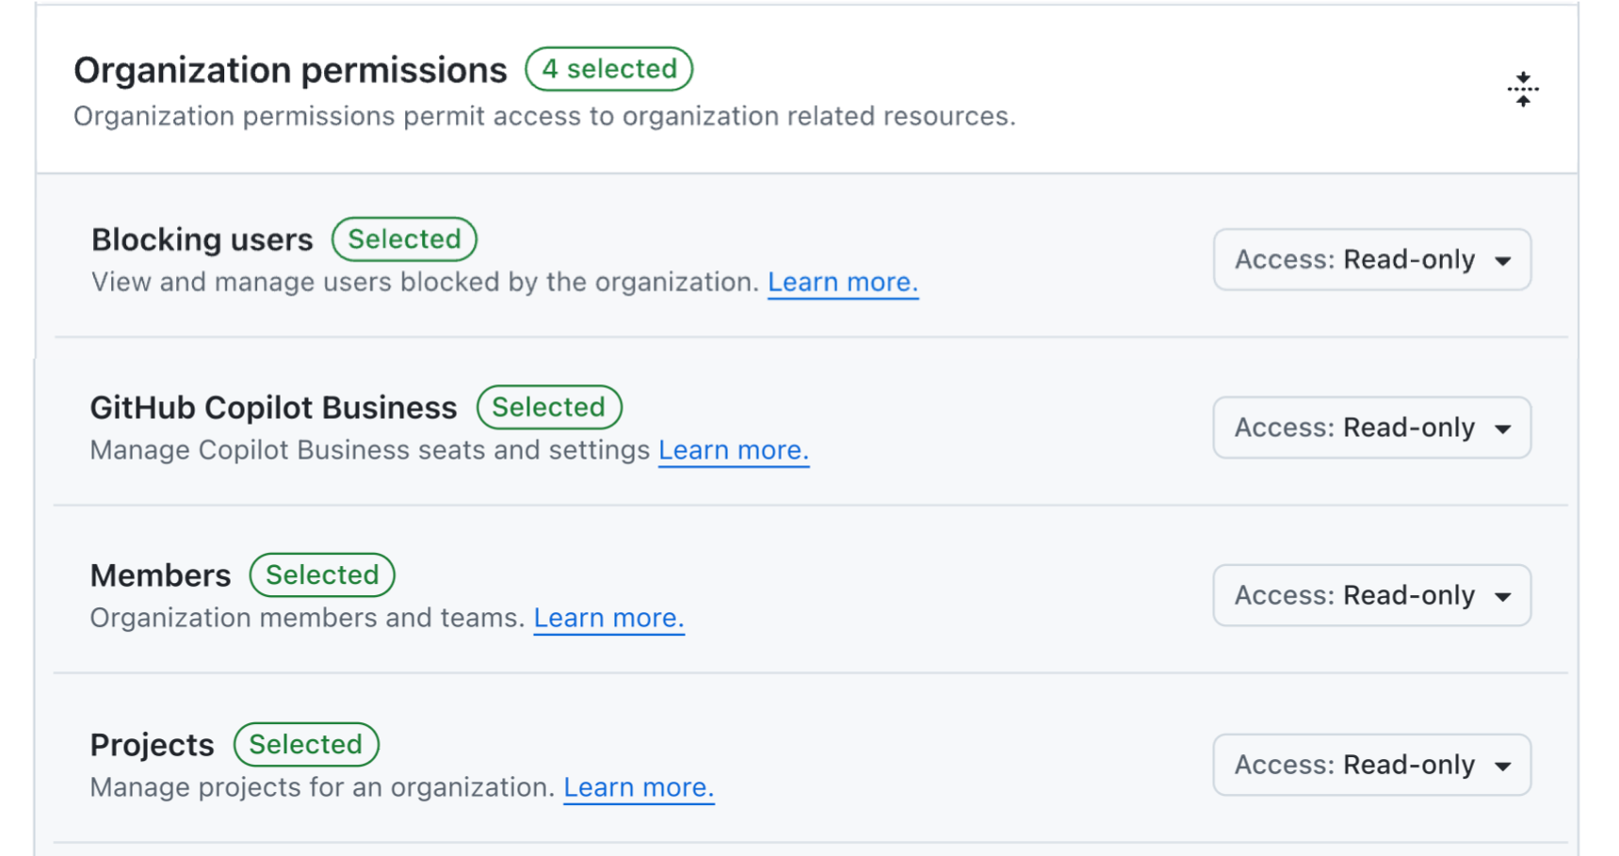Follow Learn more link for Copilot Business
The image size is (1619, 856).
pyautogui.click(x=733, y=450)
